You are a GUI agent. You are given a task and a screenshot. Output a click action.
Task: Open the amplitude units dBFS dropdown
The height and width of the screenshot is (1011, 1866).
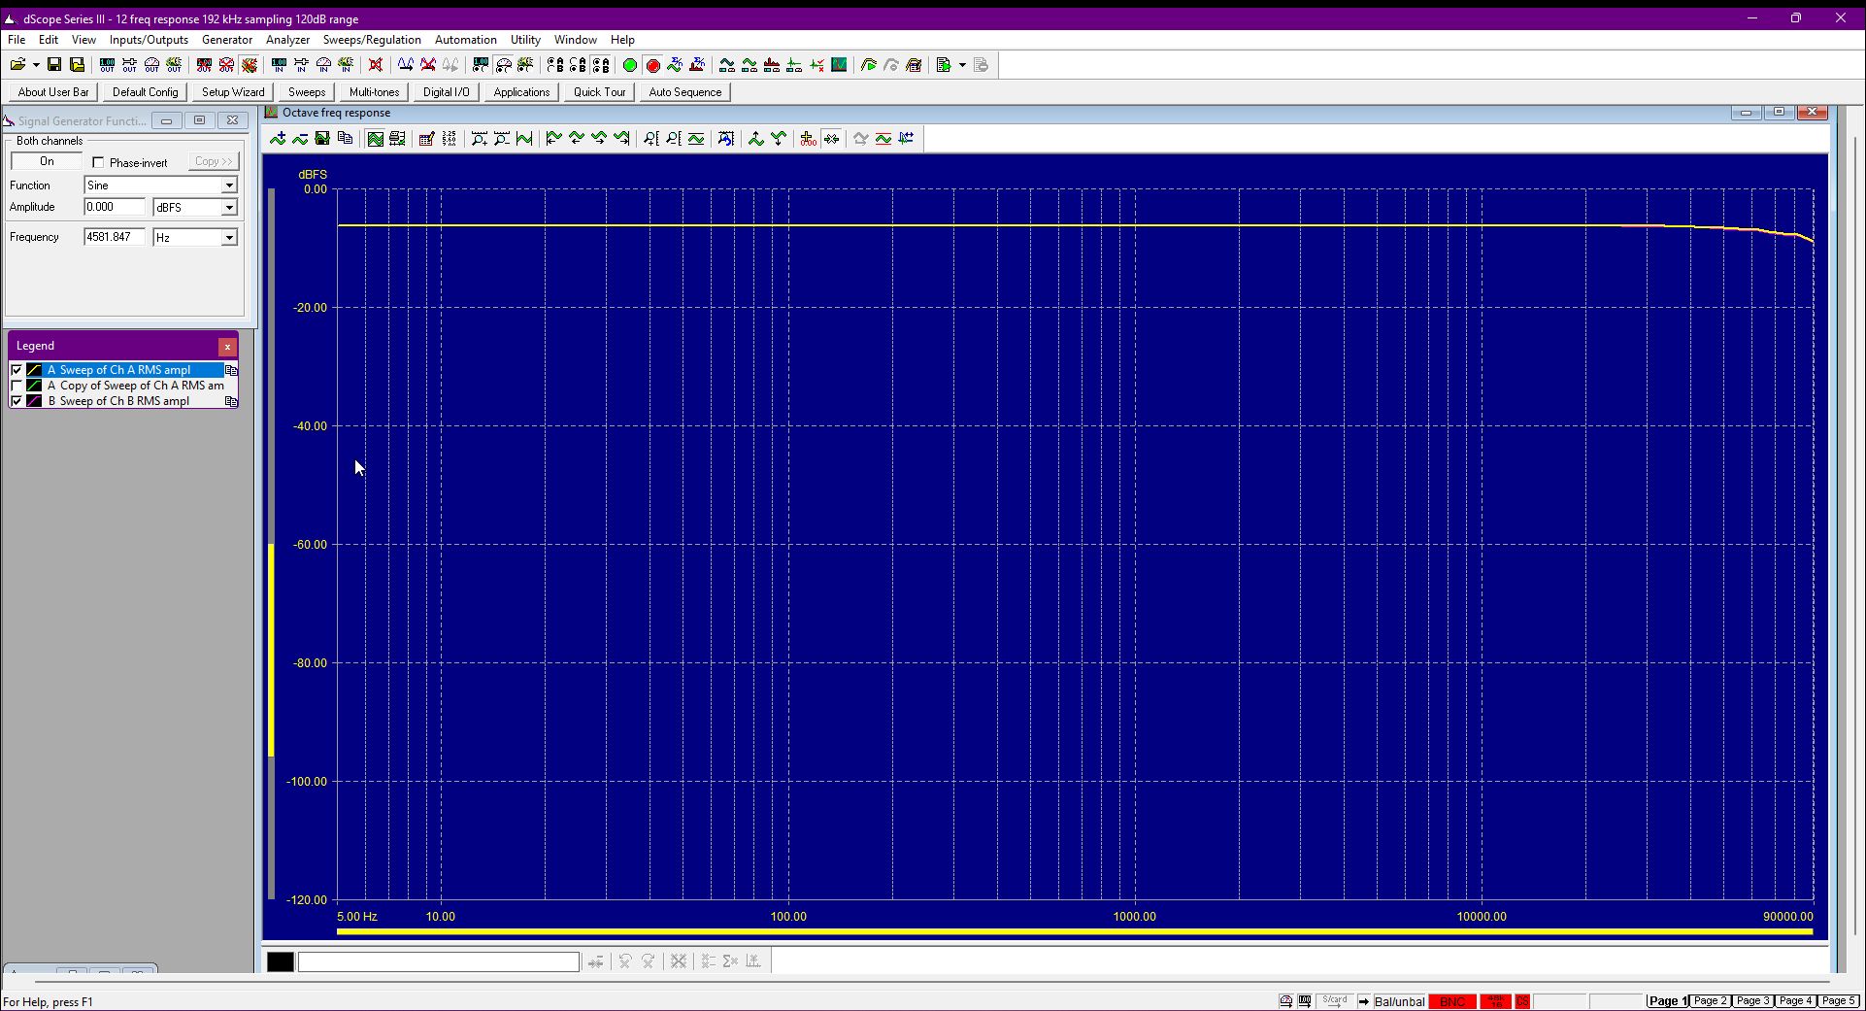229,208
